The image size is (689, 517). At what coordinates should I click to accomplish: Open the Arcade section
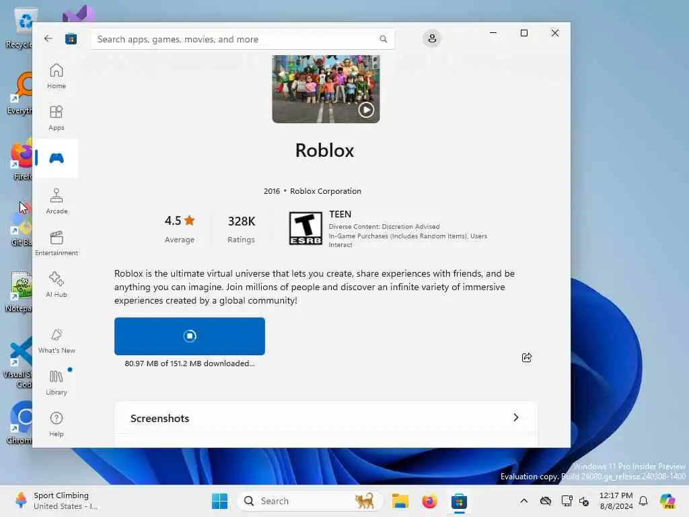coord(57,201)
